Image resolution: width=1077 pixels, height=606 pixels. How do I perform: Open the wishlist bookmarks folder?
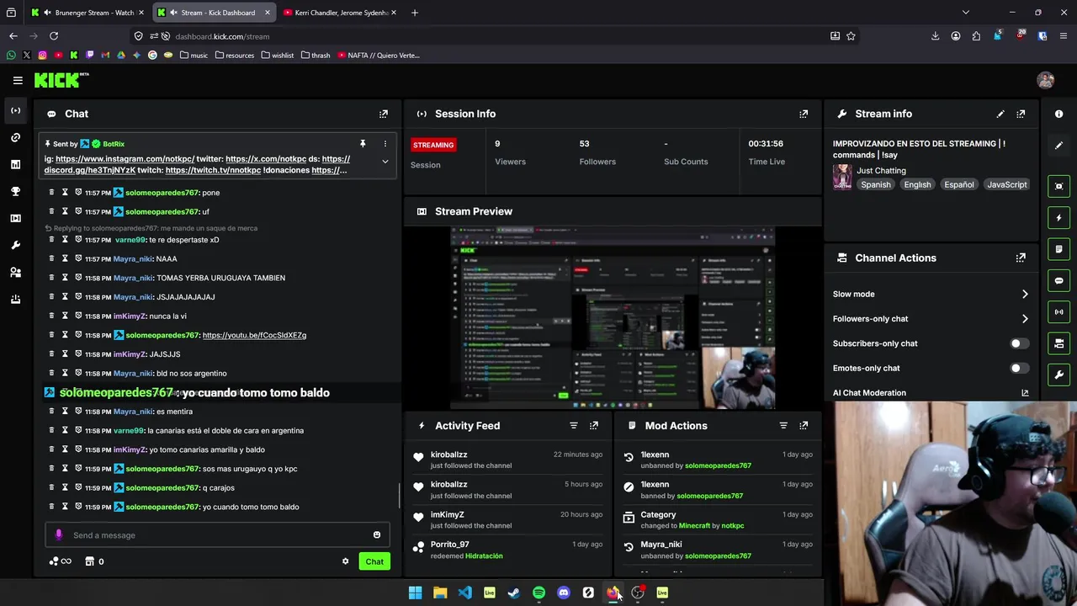tap(278, 56)
